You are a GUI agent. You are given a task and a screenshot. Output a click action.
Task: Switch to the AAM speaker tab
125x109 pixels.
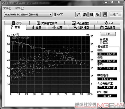point(109,23)
